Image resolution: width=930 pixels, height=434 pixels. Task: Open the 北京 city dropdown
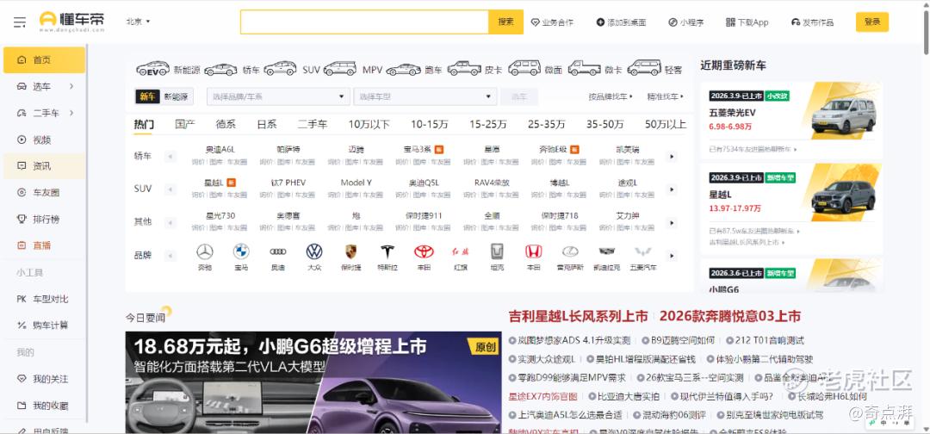[138, 22]
